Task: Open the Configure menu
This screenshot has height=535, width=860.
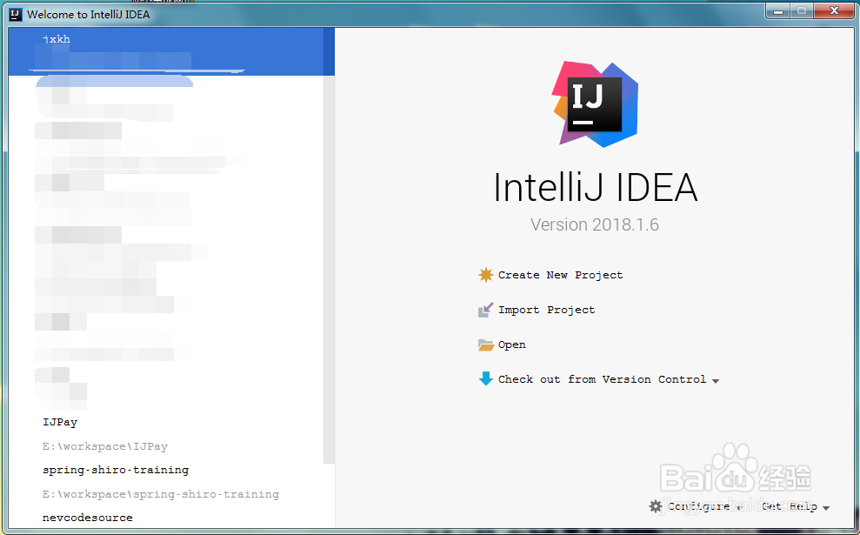Action: click(x=699, y=506)
